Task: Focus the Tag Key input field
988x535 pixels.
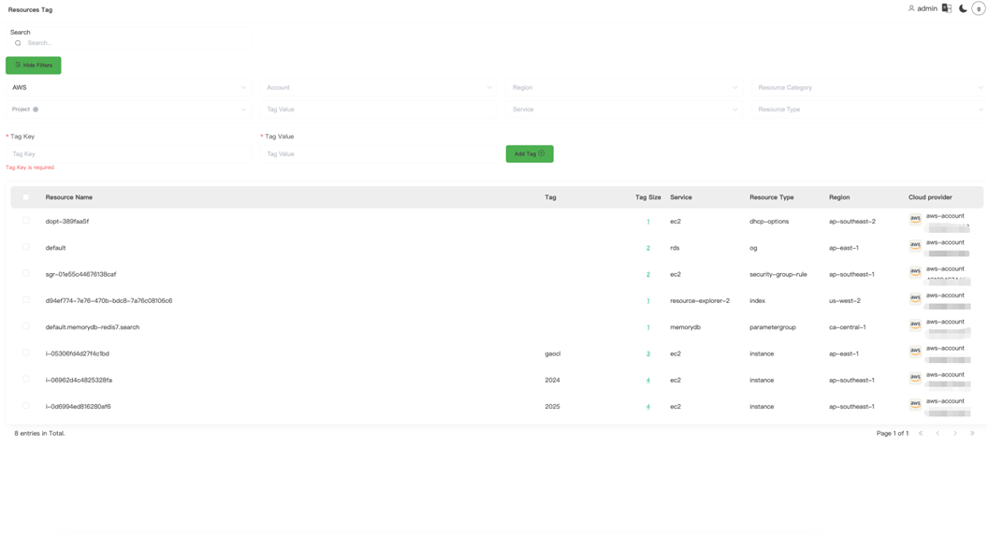Action: pos(128,154)
